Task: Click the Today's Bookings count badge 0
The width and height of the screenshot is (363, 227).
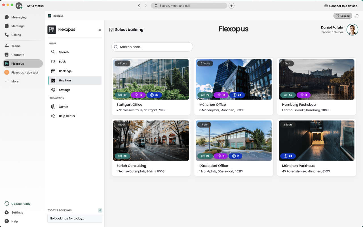Action: coord(100,211)
